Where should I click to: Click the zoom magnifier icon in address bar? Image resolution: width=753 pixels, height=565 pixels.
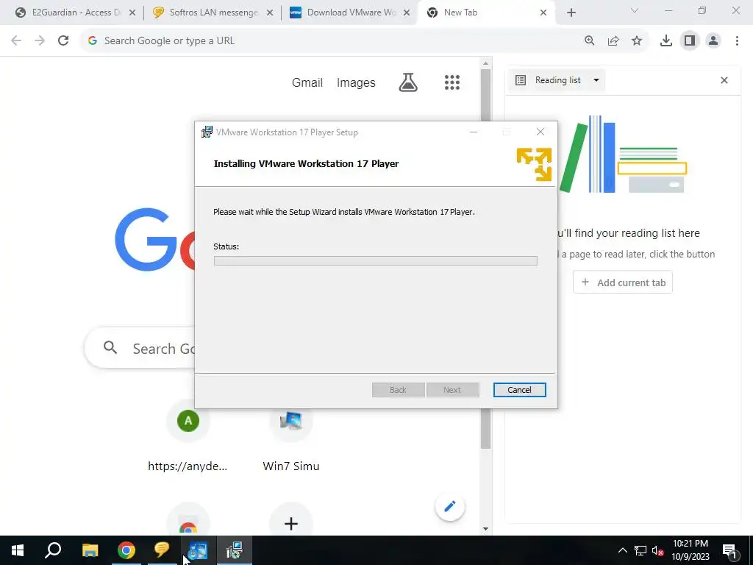click(589, 41)
